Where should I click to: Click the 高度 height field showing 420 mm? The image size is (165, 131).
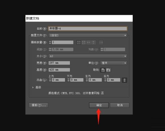59,70
